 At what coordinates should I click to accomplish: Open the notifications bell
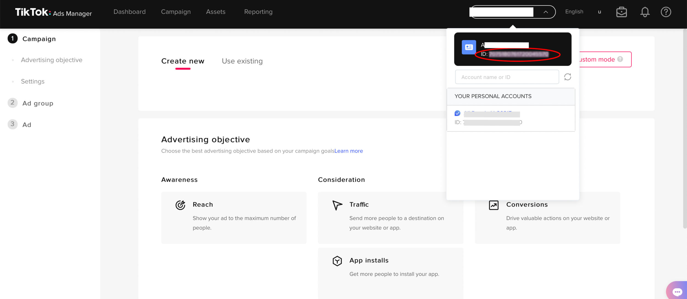(x=645, y=12)
